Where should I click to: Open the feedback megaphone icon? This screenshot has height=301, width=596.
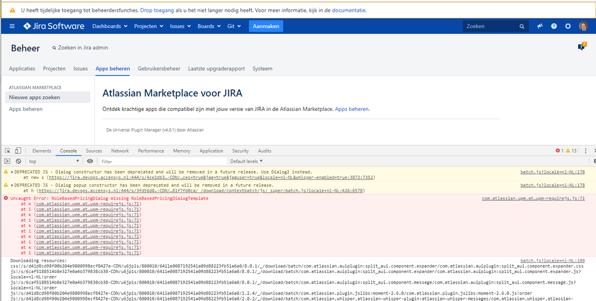coord(540,26)
